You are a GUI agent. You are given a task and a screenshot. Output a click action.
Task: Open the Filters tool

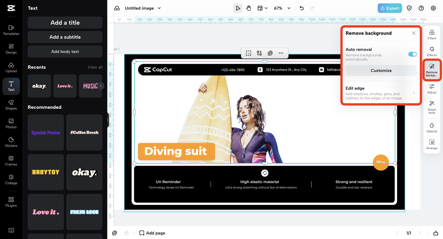pyautogui.click(x=432, y=35)
